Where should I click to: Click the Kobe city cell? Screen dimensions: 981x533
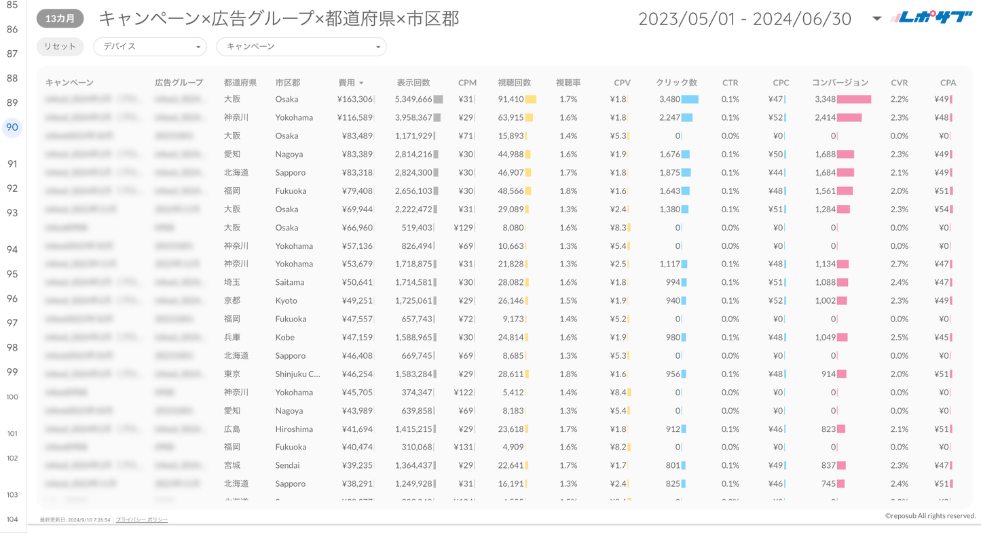tap(285, 337)
